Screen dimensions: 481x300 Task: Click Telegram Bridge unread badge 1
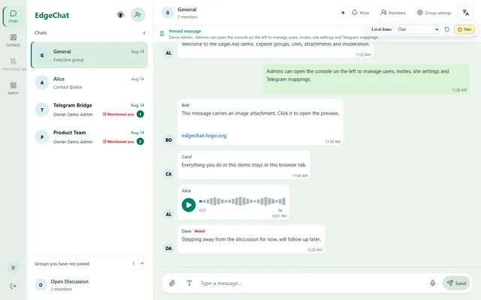pos(141,114)
